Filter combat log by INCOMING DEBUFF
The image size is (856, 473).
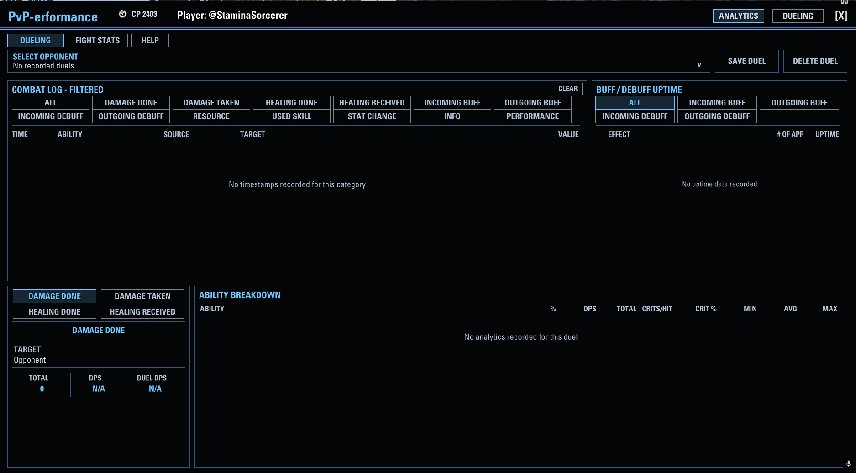(51, 116)
